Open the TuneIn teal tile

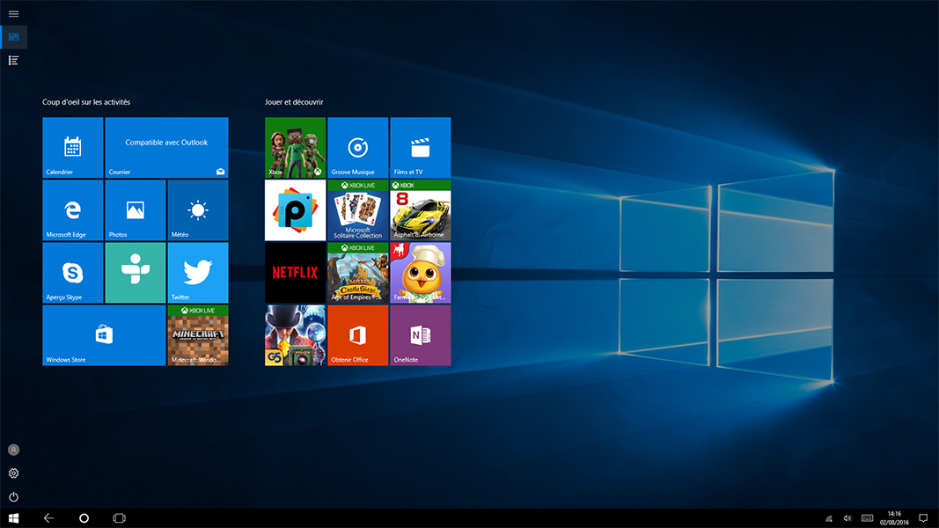pyautogui.click(x=136, y=273)
